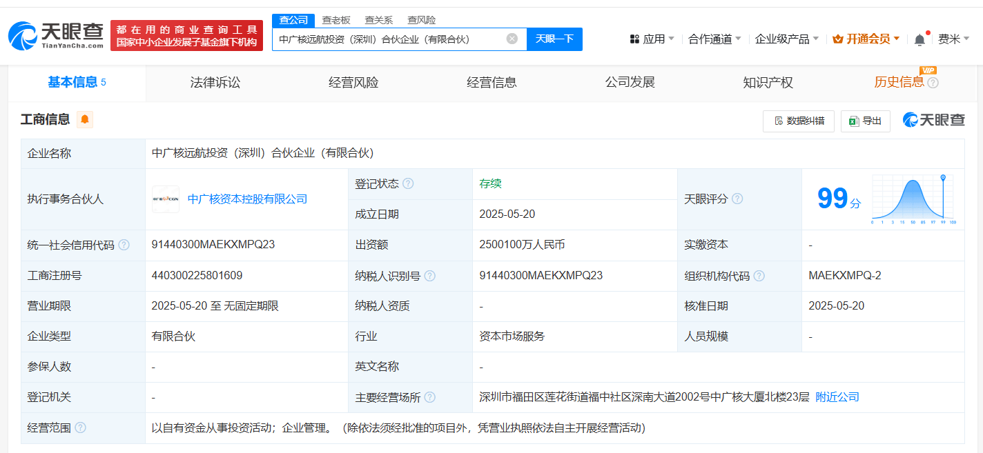Switch to the 历史信息 VIP tab

899,83
